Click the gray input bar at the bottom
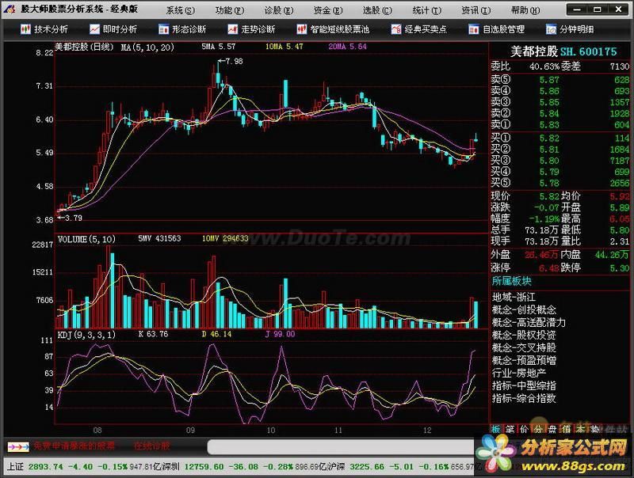This screenshot has width=634, height=478. click(342, 447)
